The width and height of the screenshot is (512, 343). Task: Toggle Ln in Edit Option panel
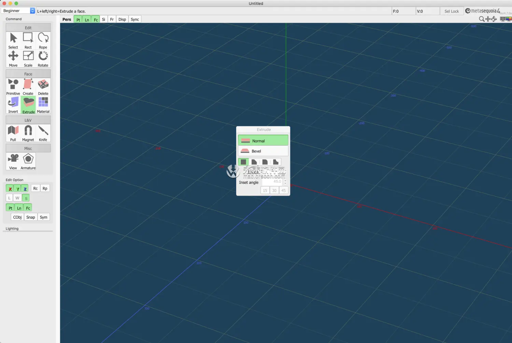(19, 208)
